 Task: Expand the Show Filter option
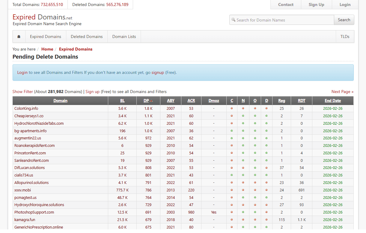click(x=23, y=92)
